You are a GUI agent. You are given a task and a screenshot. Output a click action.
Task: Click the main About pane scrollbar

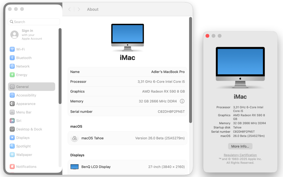(190, 70)
